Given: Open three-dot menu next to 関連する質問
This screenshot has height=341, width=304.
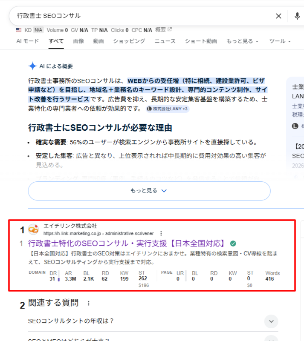Looking at the screenshot, I should tap(89, 303).
